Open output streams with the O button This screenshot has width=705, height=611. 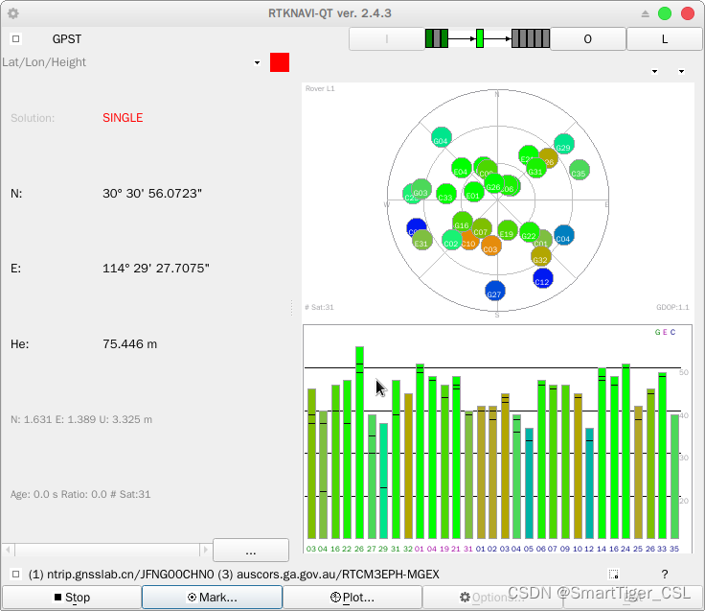click(587, 39)
